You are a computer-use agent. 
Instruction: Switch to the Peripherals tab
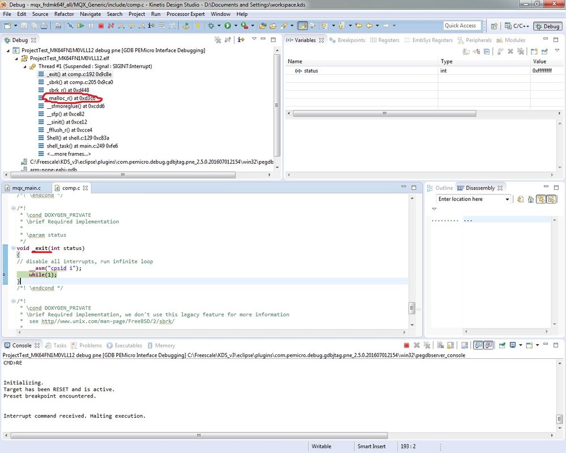tap(475, 40)
